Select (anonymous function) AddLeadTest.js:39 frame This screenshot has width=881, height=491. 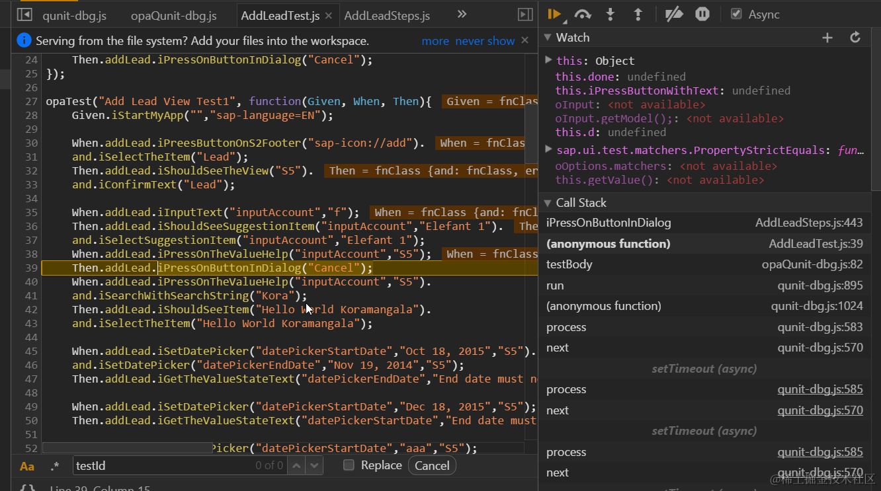pos(704,244)
